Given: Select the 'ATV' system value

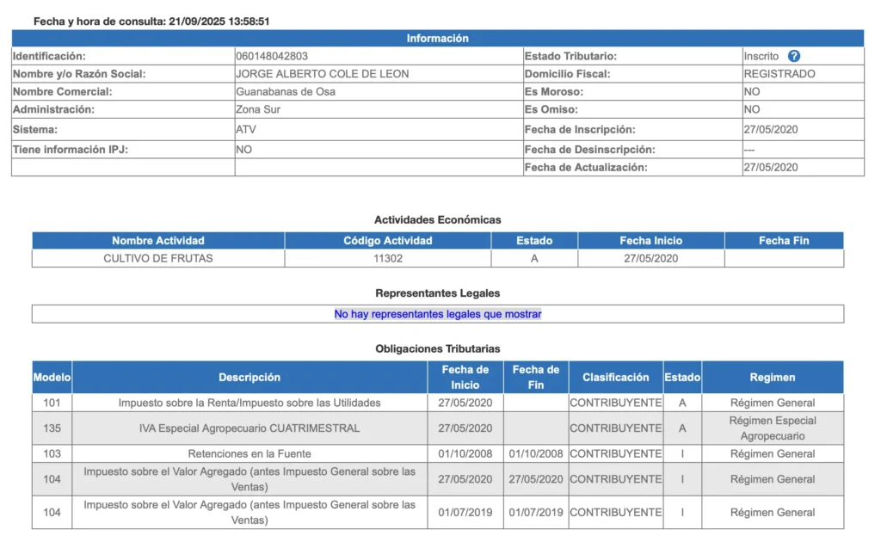Looking at the screenshot, I should click(246, 130).
